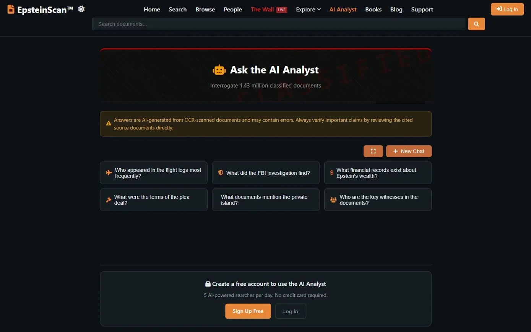This screenshot has height=332, width=531.
Task: Toggle the theme sun icon beside the logo
Action: pyautogui.click(x=81, y=9)
